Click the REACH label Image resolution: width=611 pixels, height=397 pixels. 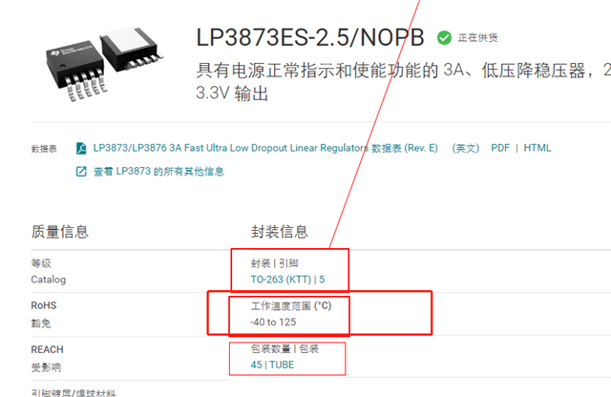47,349
